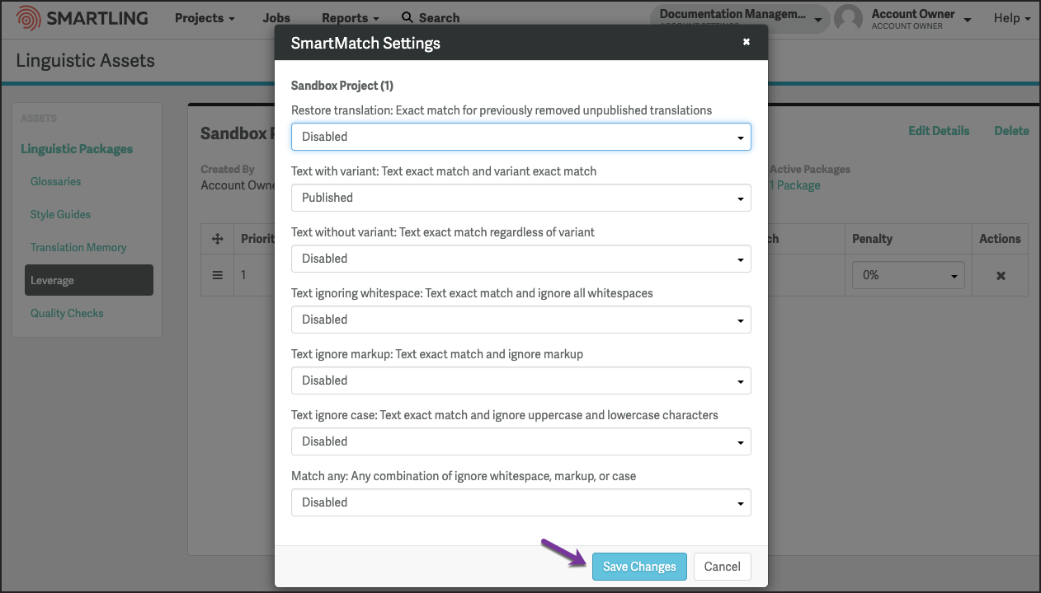This screenshot has height=593, width=1041.
Task: Open Translation Memory in the sidebar
Action: point(78,247)
